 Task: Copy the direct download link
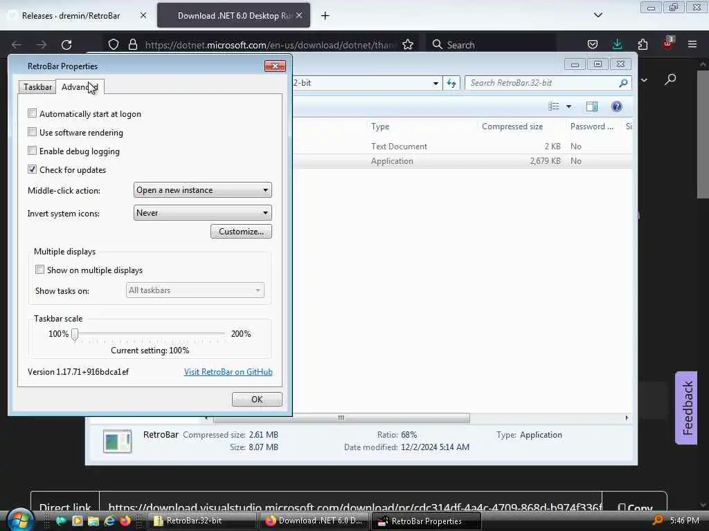(635, 508)
